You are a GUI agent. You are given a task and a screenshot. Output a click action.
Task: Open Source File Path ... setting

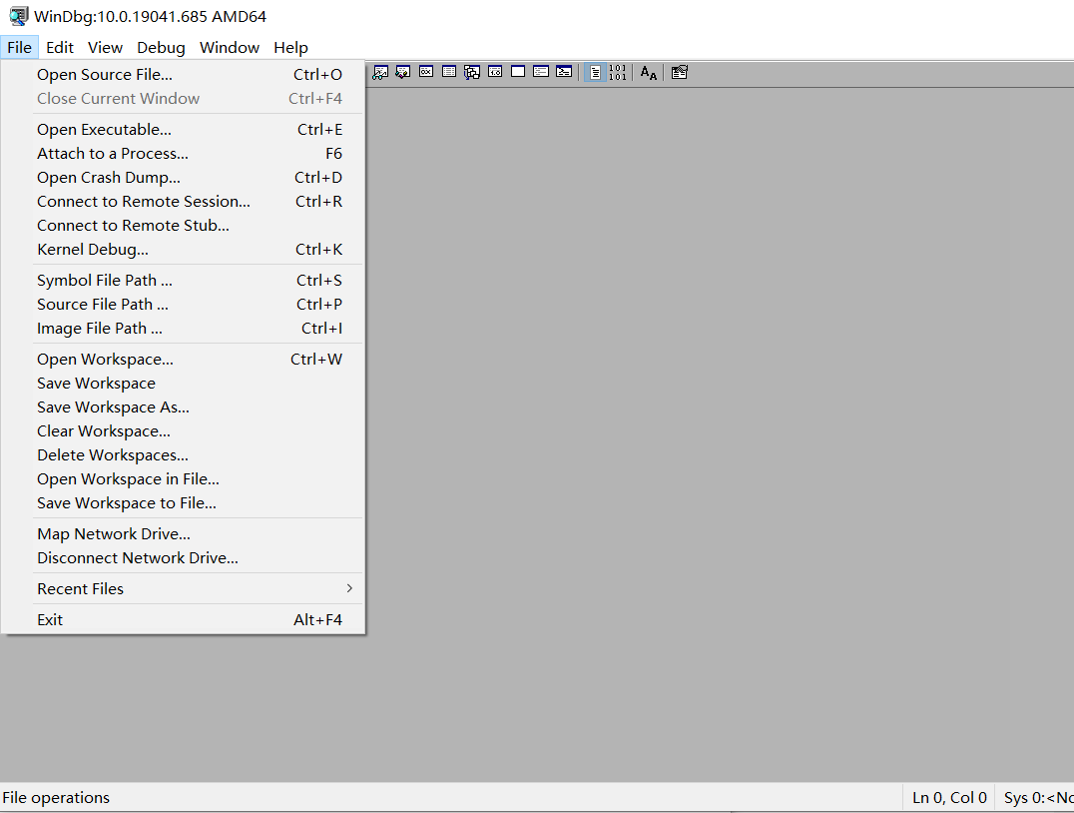[183, 304]
